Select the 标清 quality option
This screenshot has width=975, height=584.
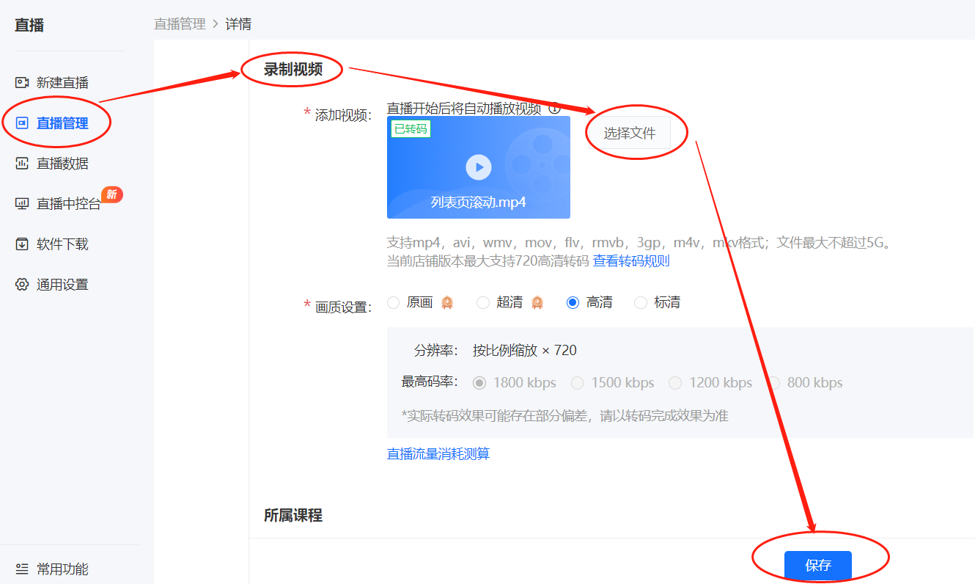tap(641, 302)
